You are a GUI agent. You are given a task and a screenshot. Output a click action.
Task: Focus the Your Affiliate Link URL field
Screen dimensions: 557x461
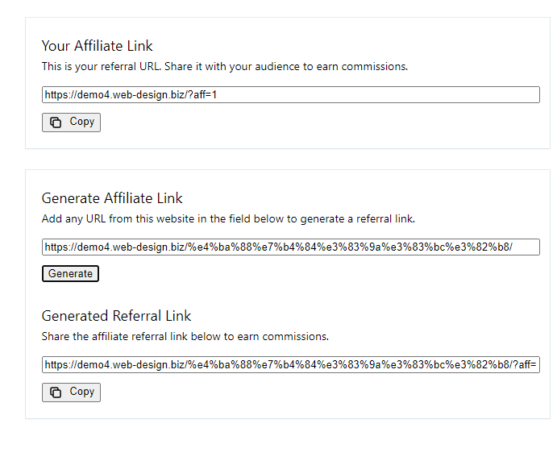290,95
